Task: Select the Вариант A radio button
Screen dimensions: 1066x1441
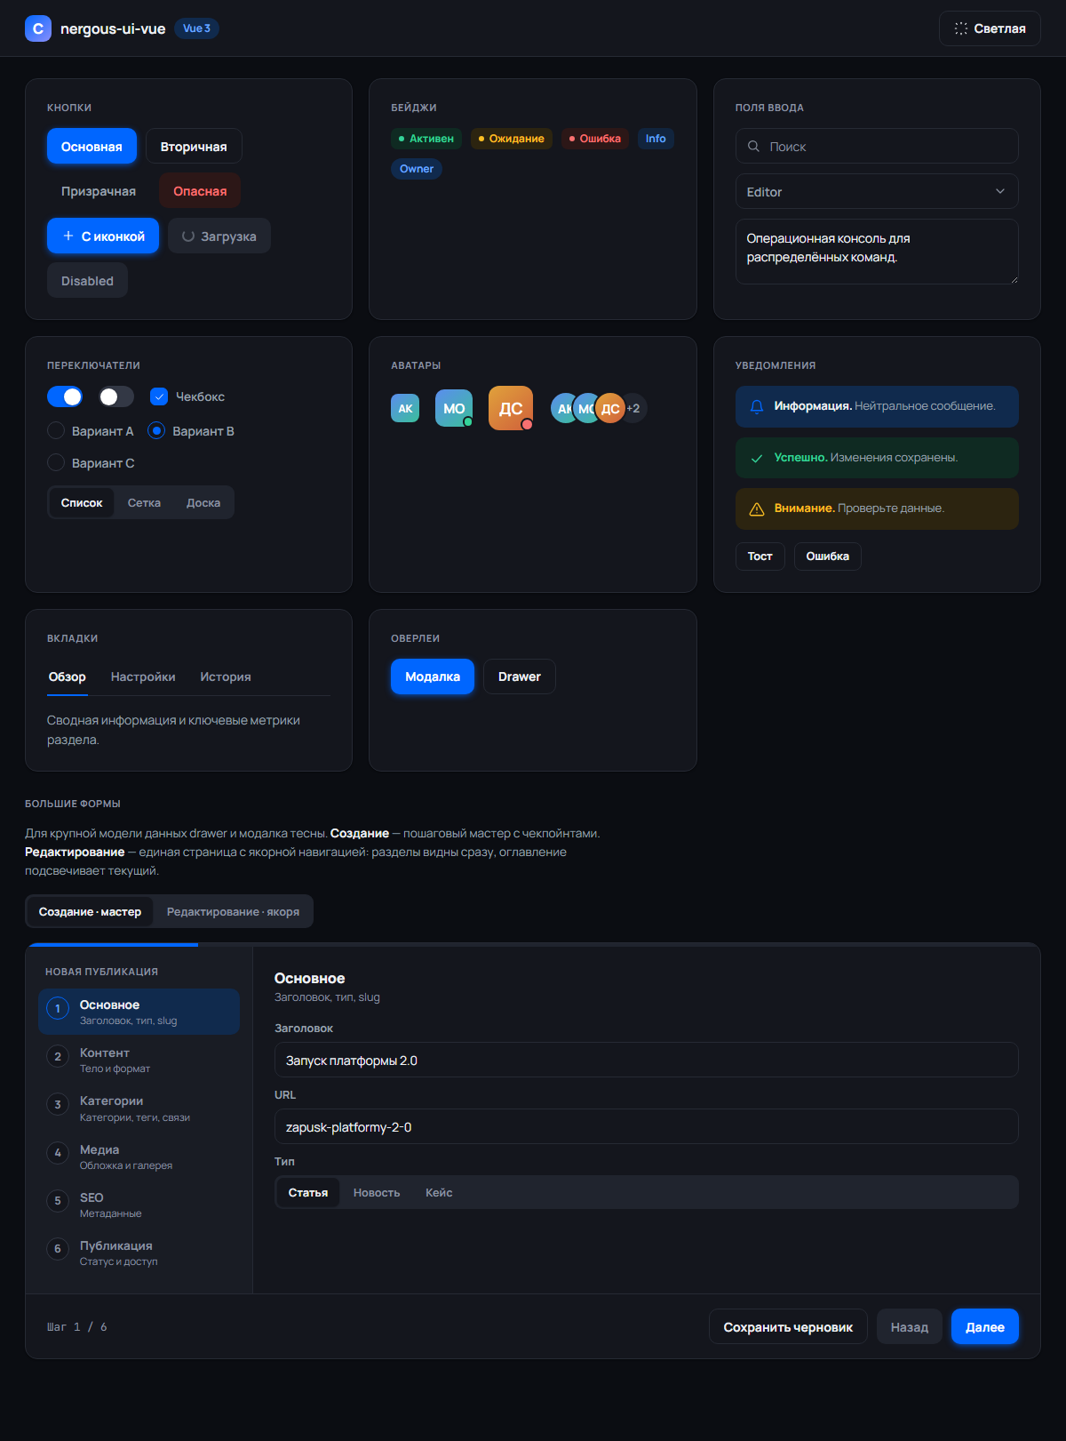Action: 56,430
